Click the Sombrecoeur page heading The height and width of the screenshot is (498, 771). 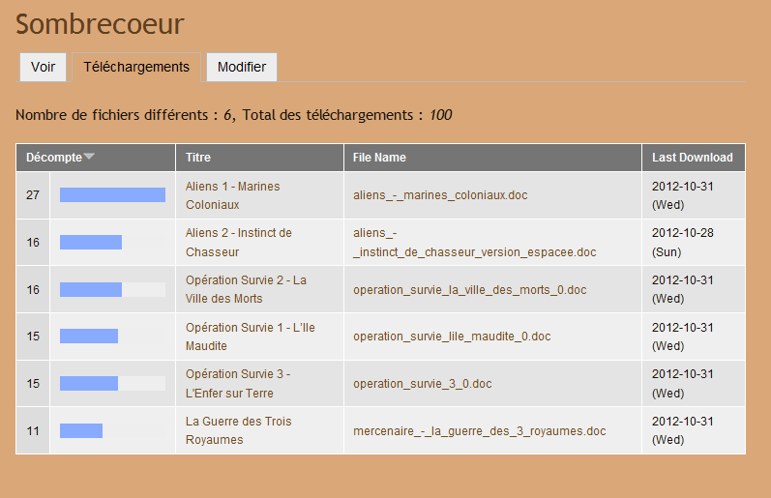click(x=100, y=24)
